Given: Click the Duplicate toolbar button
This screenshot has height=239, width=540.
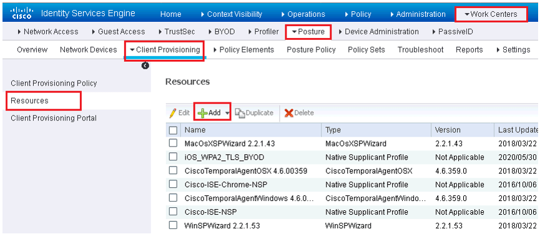Looking at the screenshot, I should click(255, 113).
